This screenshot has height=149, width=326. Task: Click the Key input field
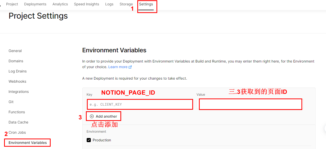140,104
